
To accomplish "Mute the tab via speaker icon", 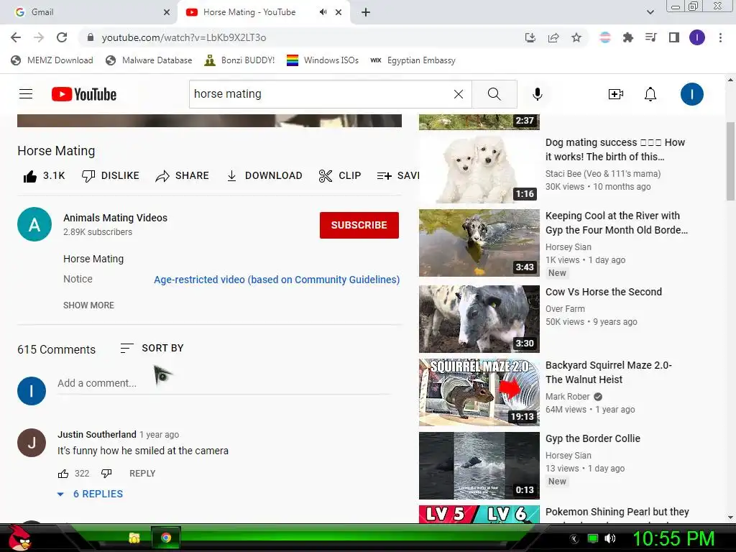I will coord(323,12).
